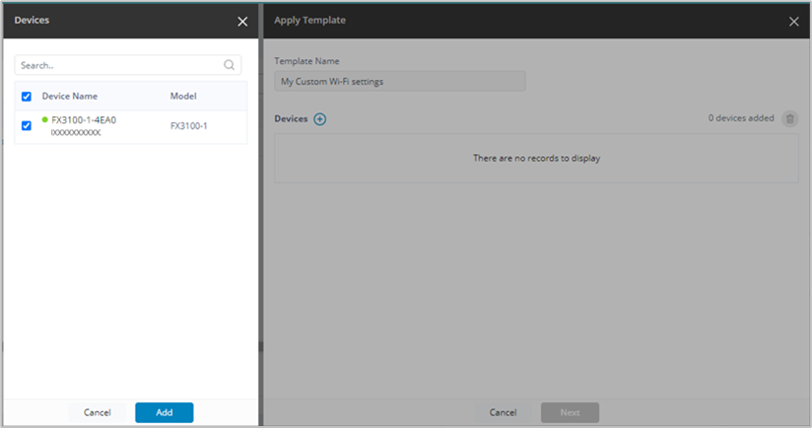Screen dimensions: 812x428
Task: Click Cancel in the Devices panel
Action: (98, 412)
